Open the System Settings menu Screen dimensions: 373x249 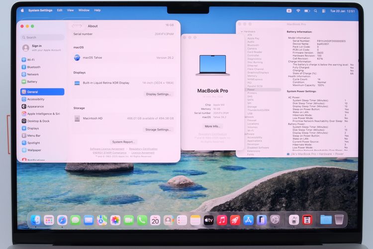(40, 10)
